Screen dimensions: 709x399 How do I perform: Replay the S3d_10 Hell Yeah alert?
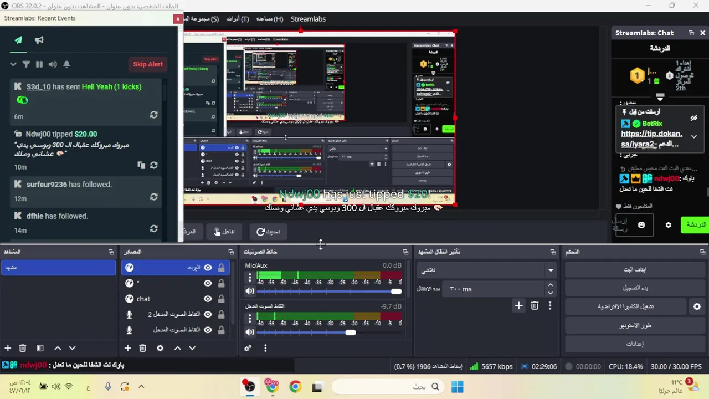(153, 115)
